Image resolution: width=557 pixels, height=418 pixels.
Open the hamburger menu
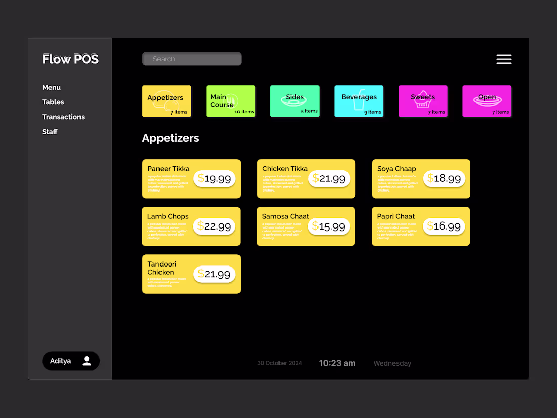pyautogui.click(x=504, y=59)
